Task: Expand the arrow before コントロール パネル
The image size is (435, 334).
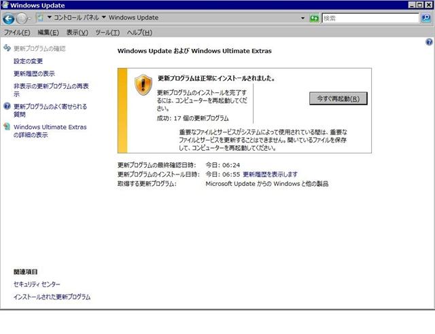Action: pos(50,18)
